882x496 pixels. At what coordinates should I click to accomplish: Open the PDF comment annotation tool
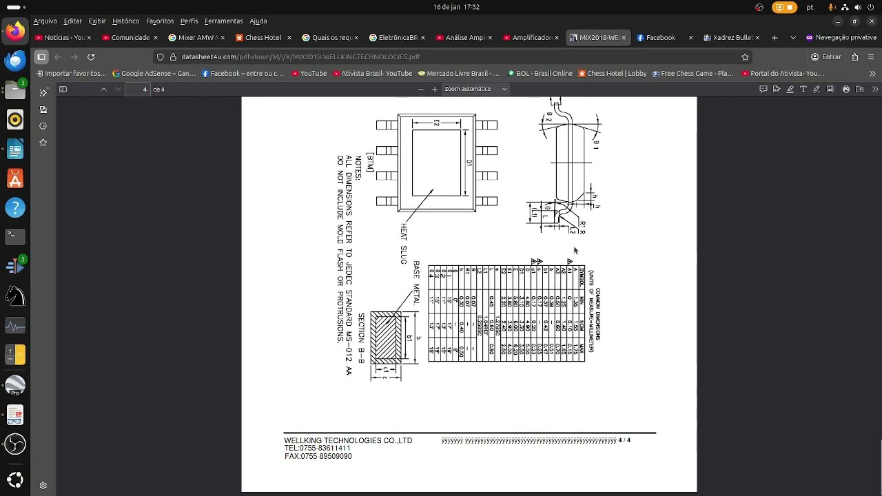(x=763, y=89)
